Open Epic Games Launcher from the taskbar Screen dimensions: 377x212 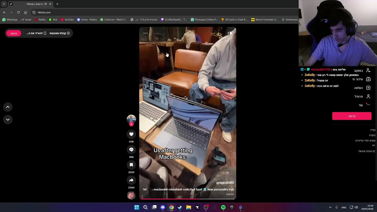232,207
